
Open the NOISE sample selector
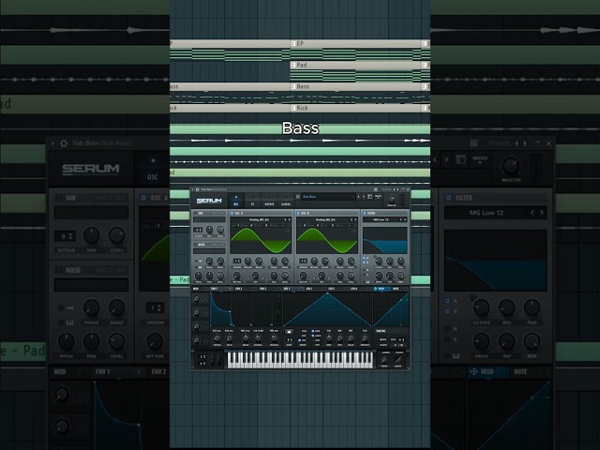point(209,251)
